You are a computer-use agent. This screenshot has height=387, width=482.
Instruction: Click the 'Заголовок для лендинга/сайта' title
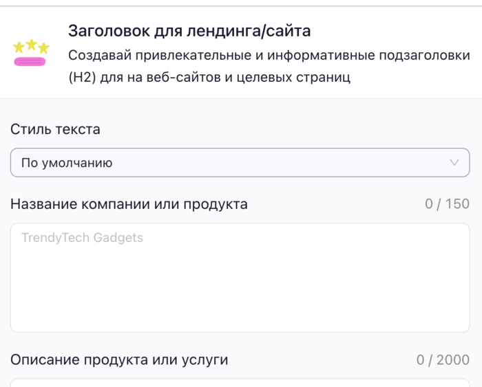point(189,31)
